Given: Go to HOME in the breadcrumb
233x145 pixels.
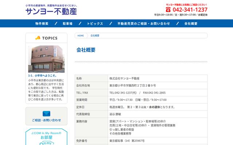Looking at the screenshot, I should coord(80,36).
